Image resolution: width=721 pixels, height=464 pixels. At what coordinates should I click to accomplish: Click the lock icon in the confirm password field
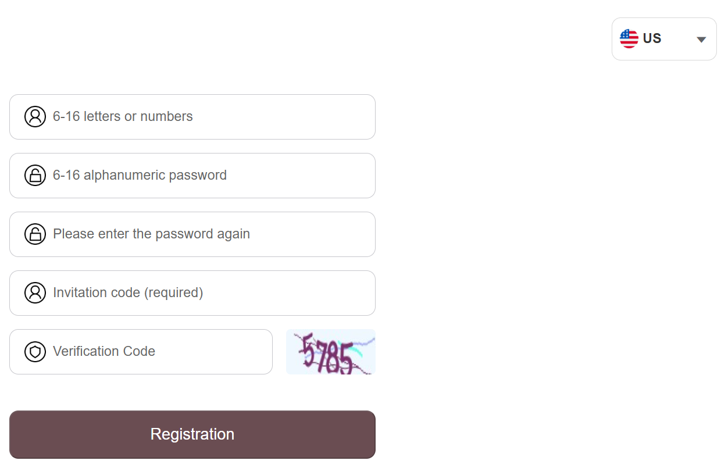coord(35,234)
